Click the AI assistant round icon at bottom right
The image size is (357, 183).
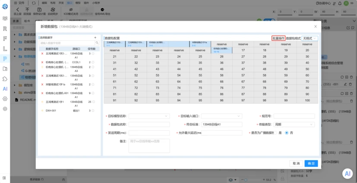click(x=348, y=174)
